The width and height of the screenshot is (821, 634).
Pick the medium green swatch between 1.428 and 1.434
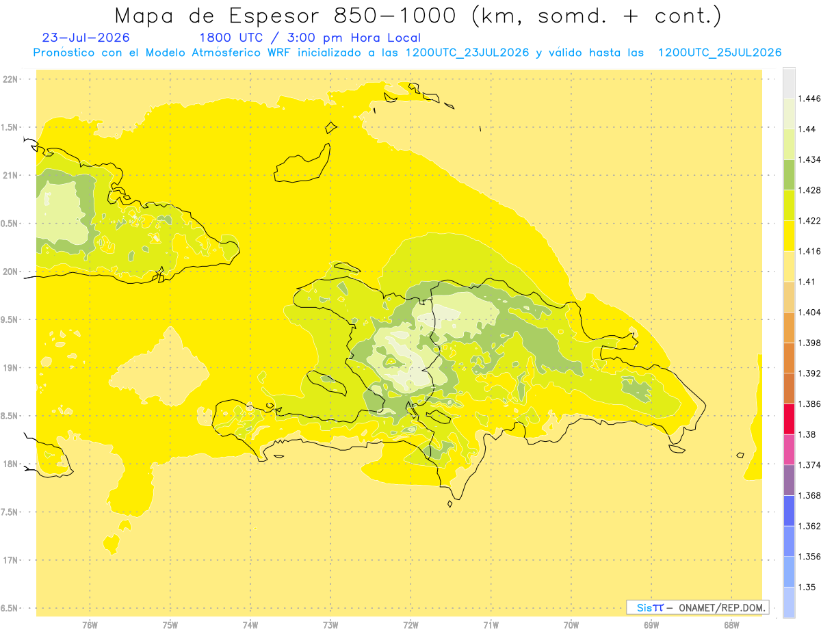pyautogui.click(x=789, y=174)
